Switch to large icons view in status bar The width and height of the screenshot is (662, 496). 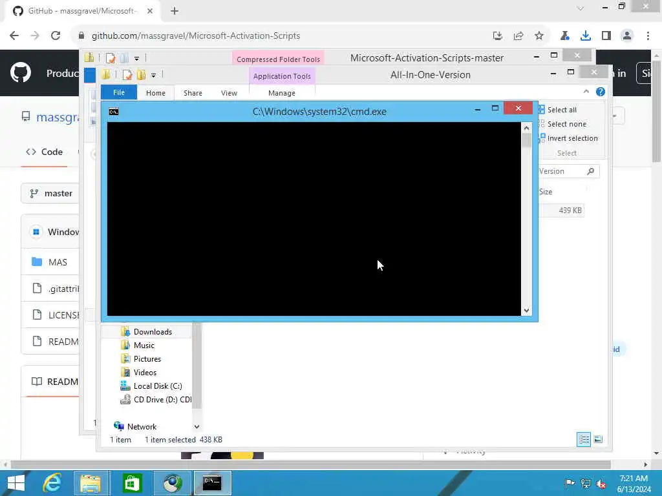pyautogui.click(x=598, y=439)
